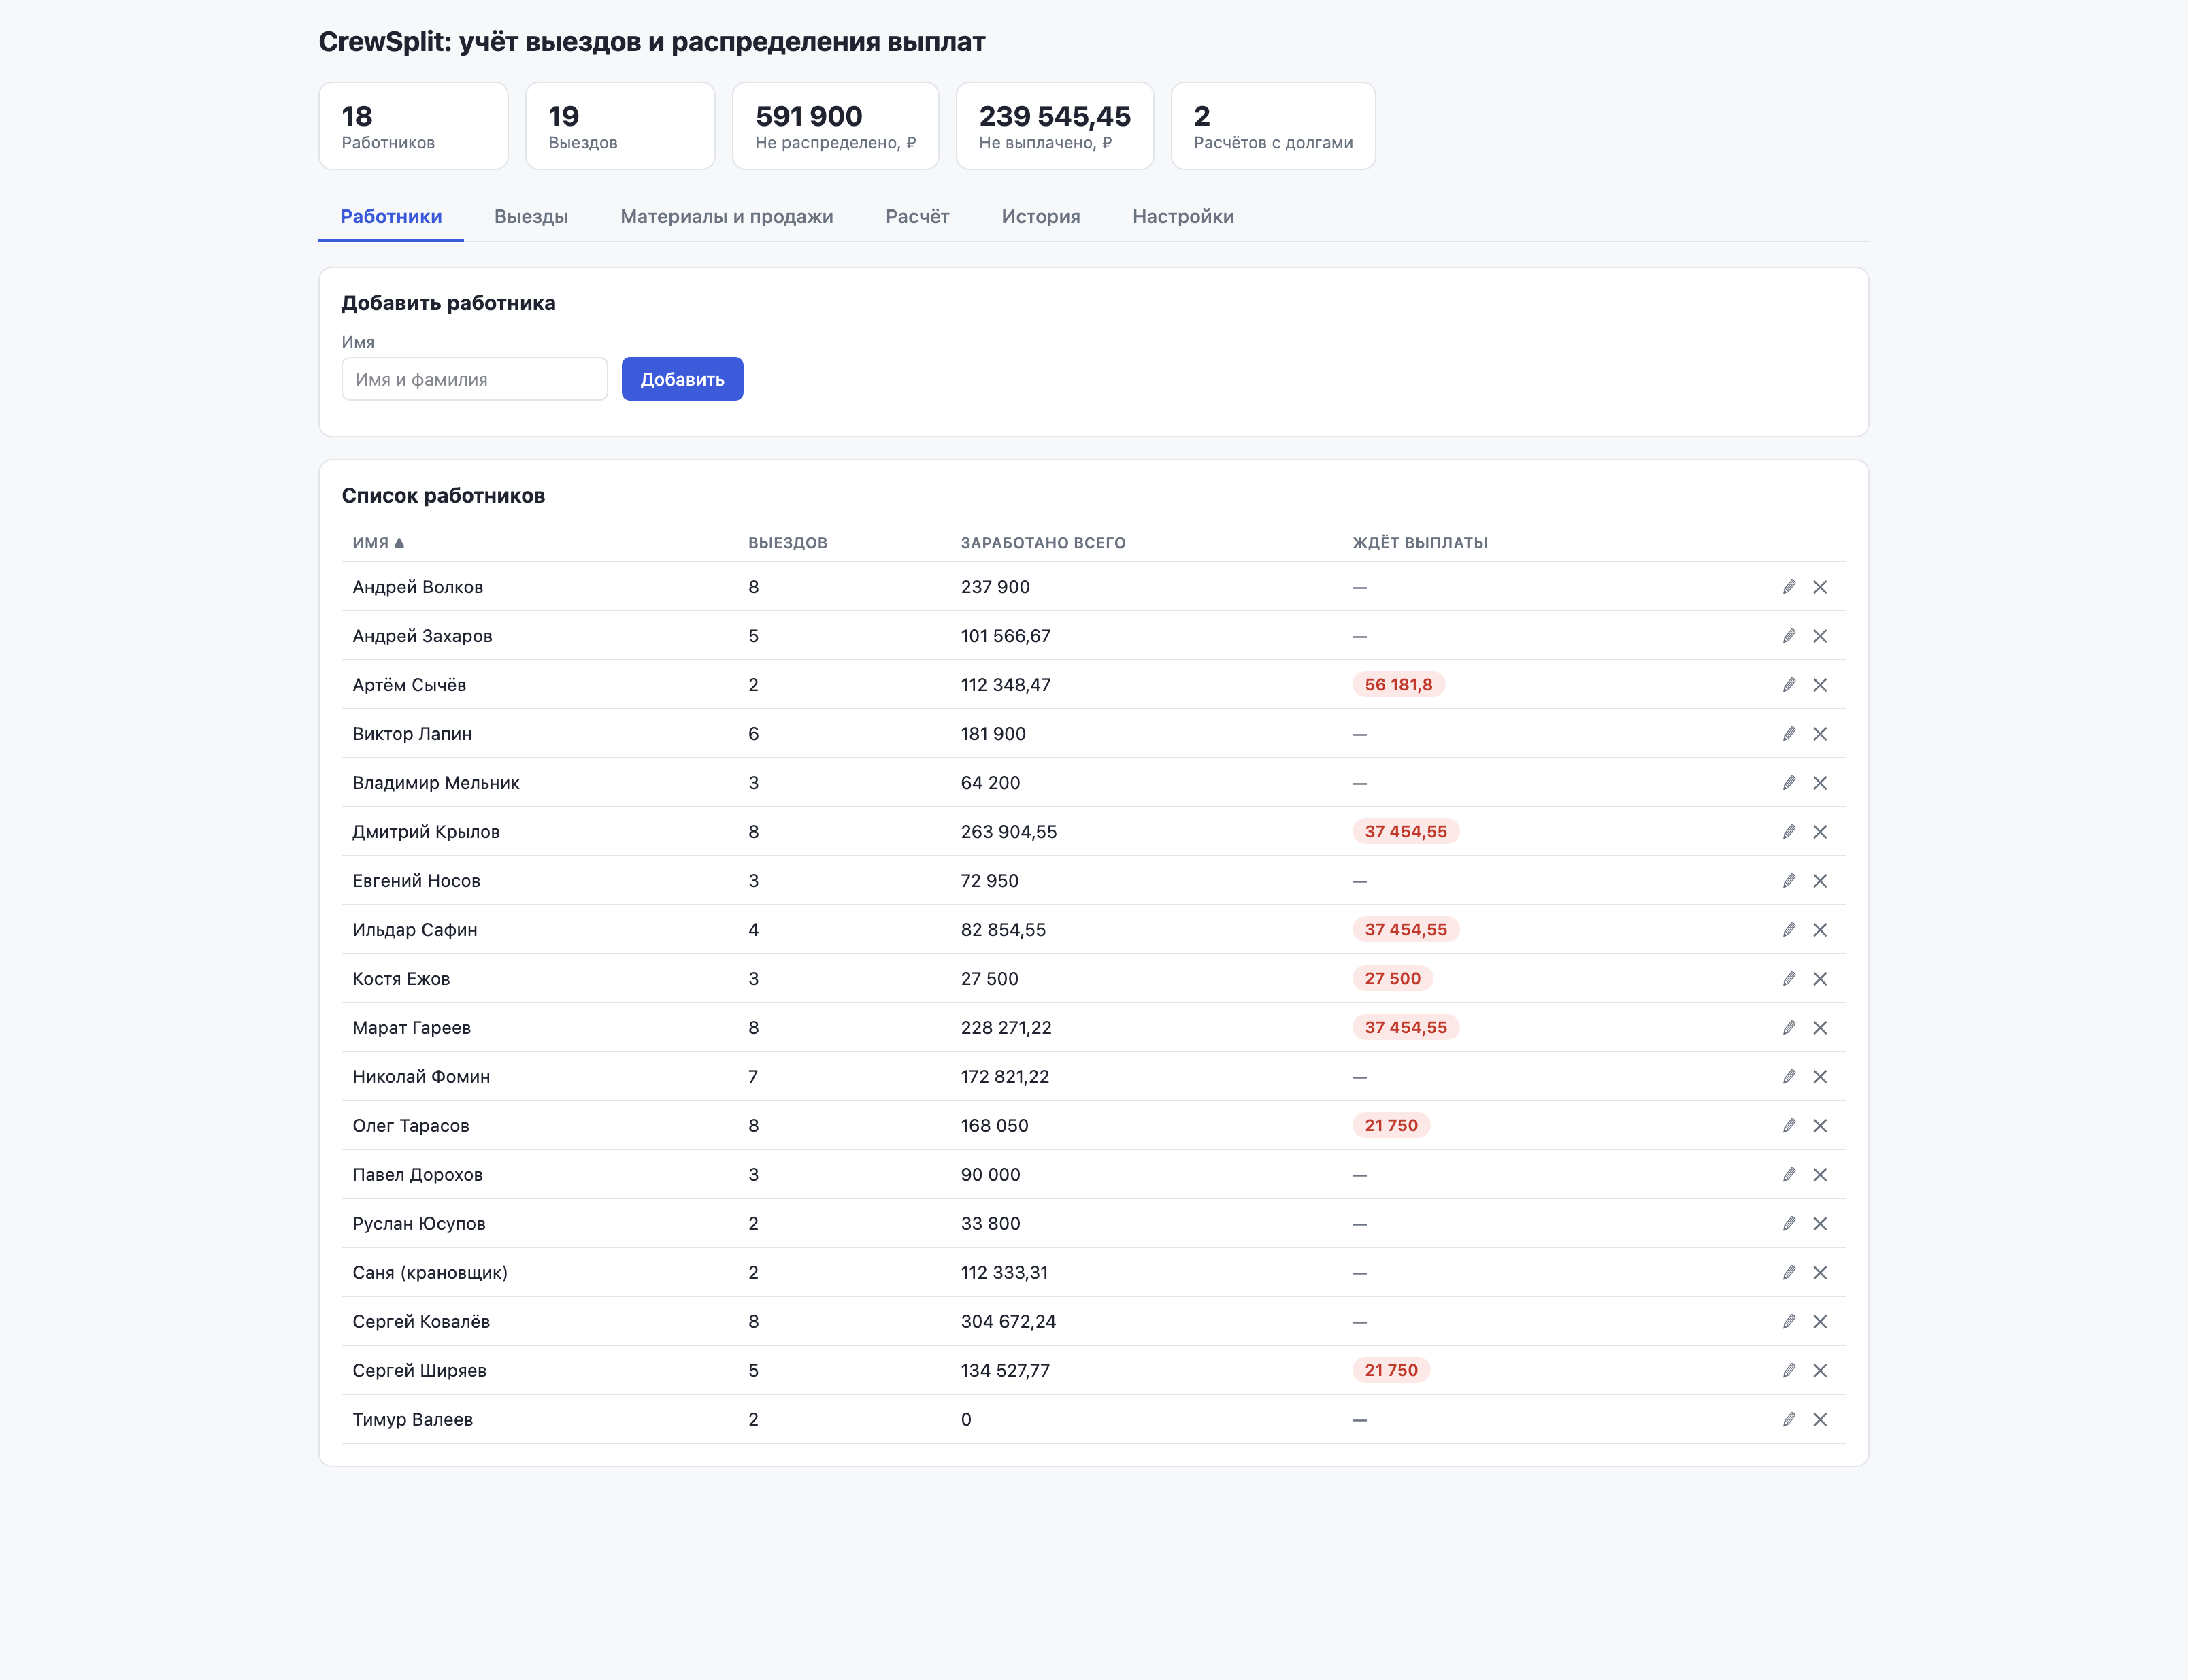Edit worker Андрей Волков with pencil icon
This screenshot has height=1680, width=2188.
click(1789, 587)
